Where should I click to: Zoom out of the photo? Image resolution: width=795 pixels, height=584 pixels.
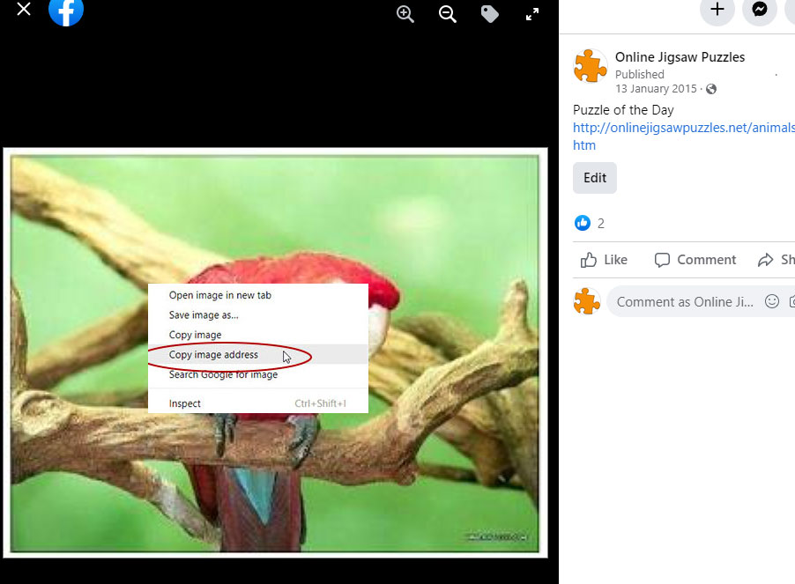coord(447,14)
